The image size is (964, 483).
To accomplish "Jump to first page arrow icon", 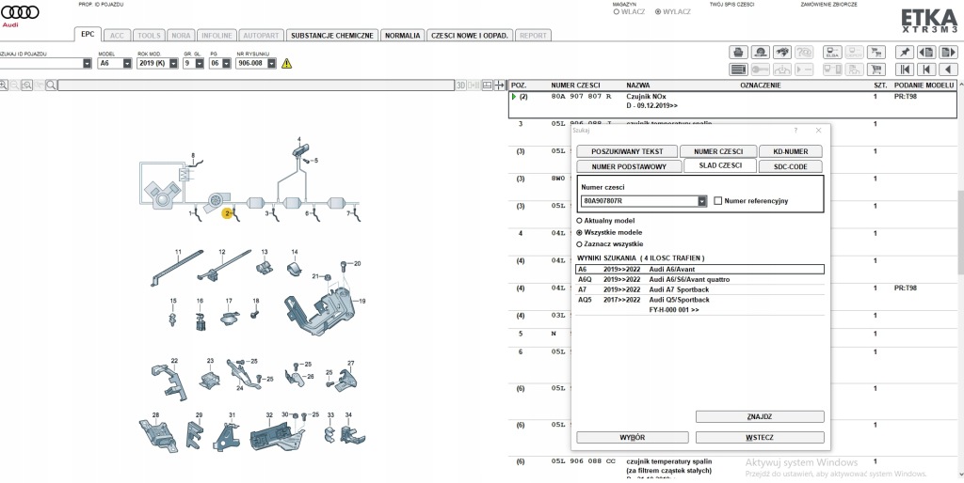I will tap(904, 69).
